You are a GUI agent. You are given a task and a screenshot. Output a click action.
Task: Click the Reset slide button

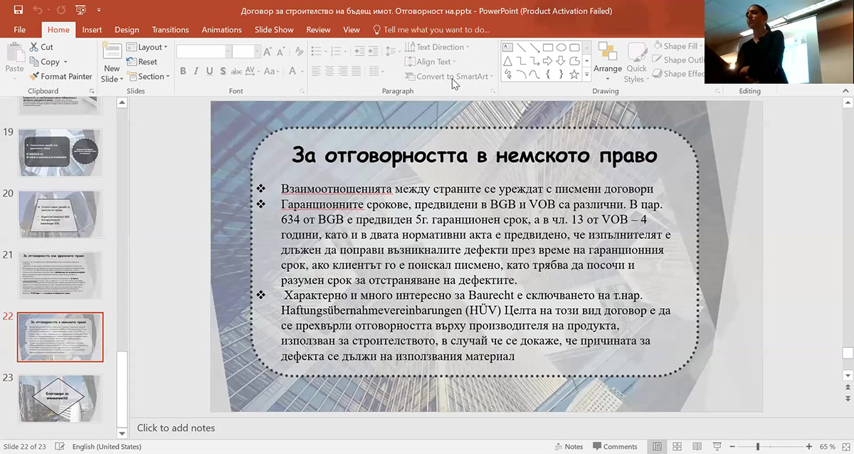point(142,62)
